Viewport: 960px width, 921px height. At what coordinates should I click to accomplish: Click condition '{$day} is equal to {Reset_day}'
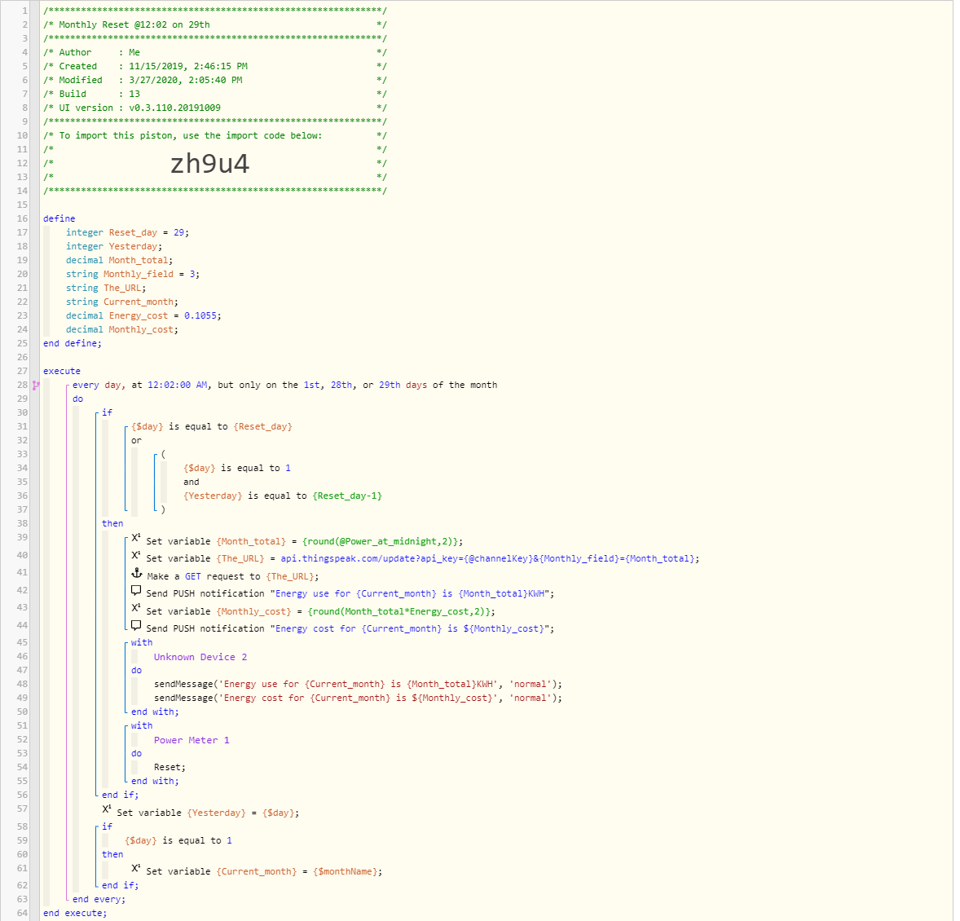point(212,427)
